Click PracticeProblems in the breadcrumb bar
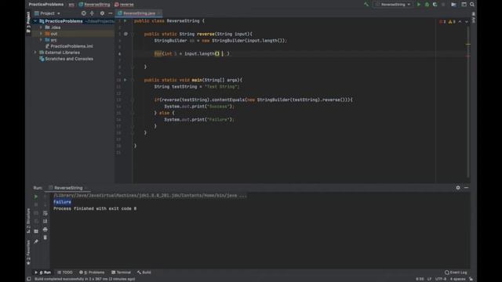The width and height of the screenshot is (502, 282). point(46,5)
